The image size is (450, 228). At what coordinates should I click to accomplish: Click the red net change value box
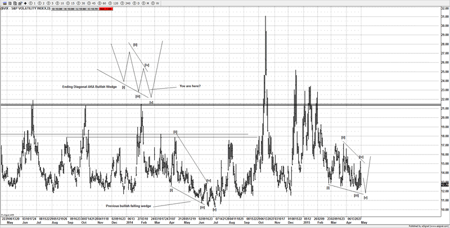pyautogui.click(x=106, y=9)
